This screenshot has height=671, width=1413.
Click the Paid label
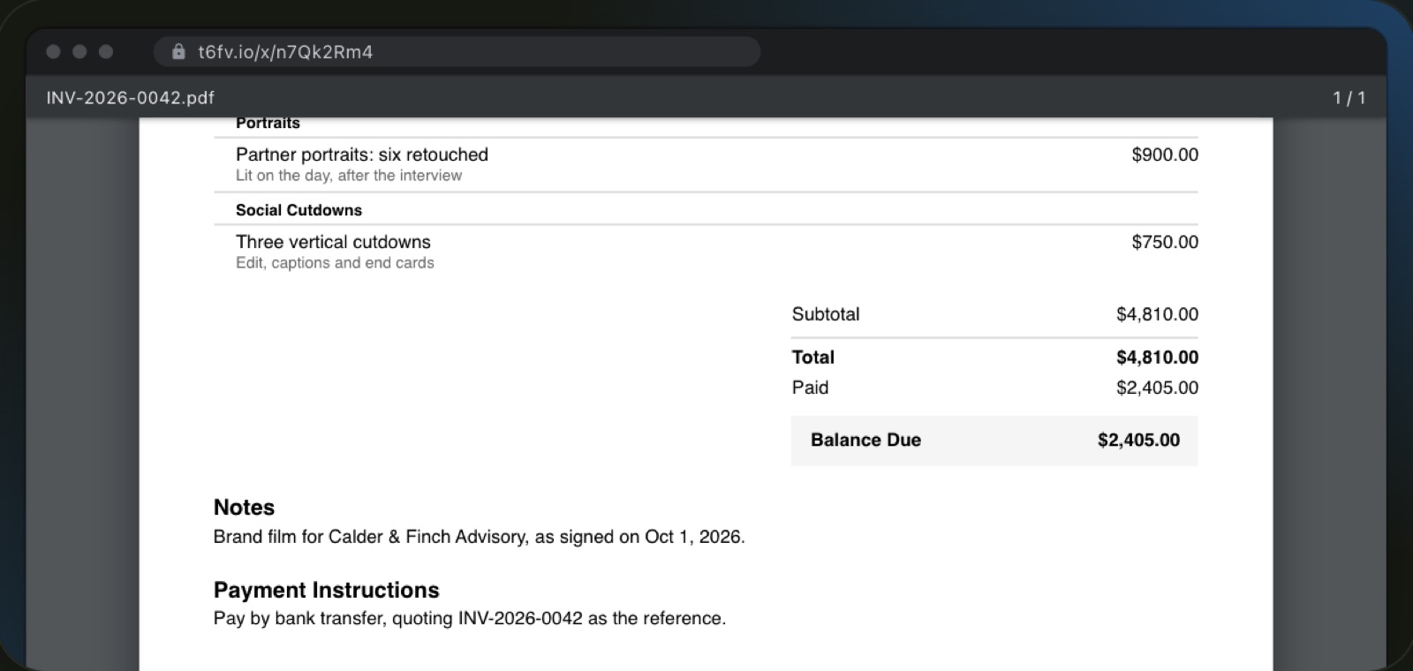coord(810,388)
